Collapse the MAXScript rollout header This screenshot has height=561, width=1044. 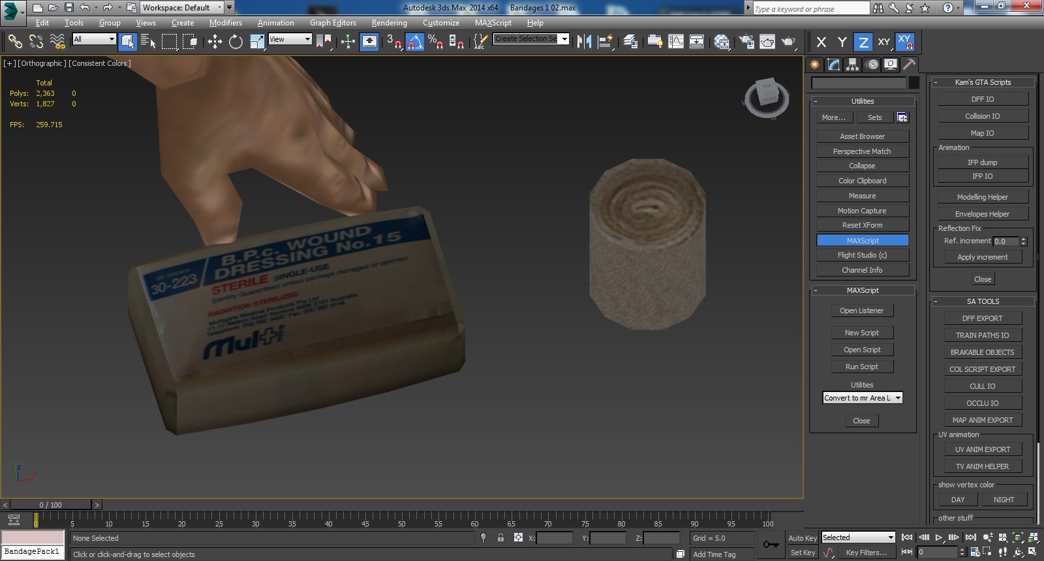coord(862,290)
